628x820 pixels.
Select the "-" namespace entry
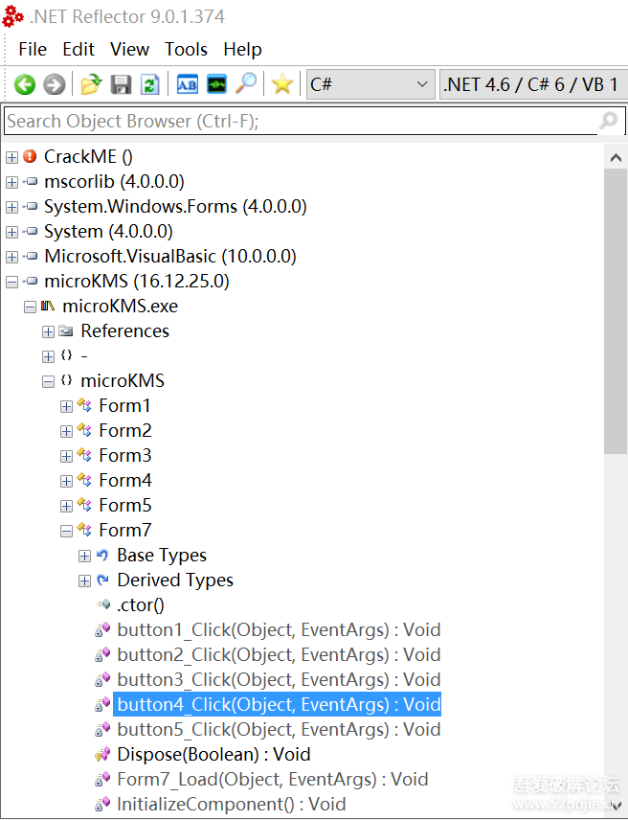point(84,355)
